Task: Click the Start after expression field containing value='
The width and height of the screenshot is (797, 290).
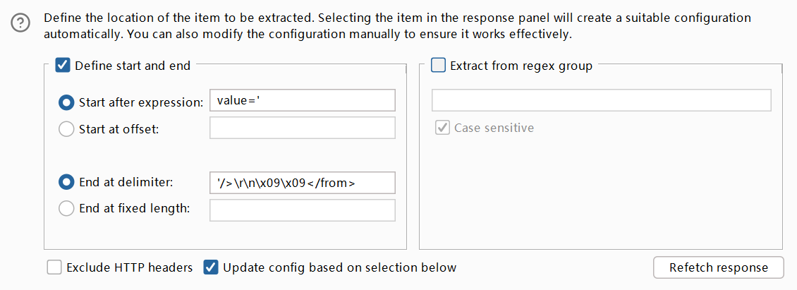Action: (302, 101)
